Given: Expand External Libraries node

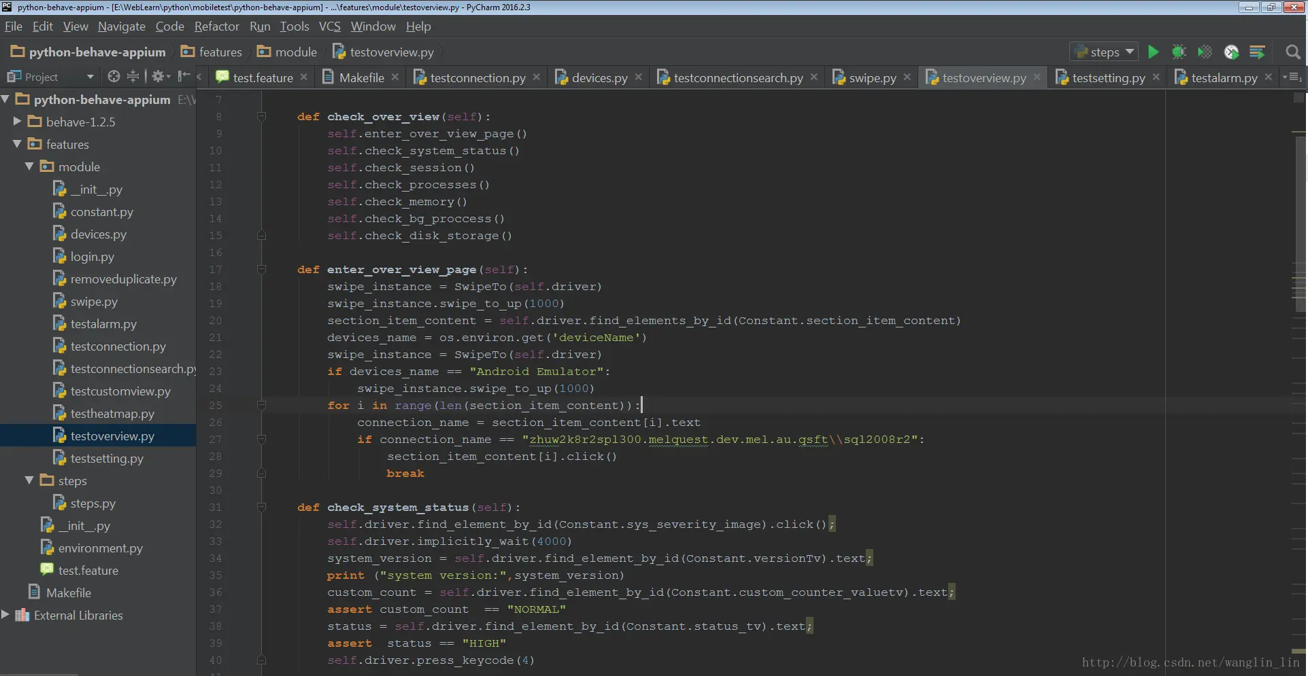Looking at the screenshot, I should click(5, 615).
